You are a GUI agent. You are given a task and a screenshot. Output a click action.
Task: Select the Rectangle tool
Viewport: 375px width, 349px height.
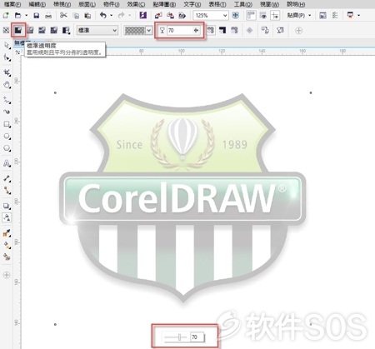pyautogui.click(x=7, y=124)
